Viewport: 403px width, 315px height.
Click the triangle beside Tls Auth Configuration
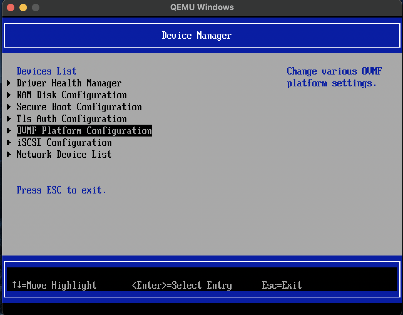click(9, 119)
